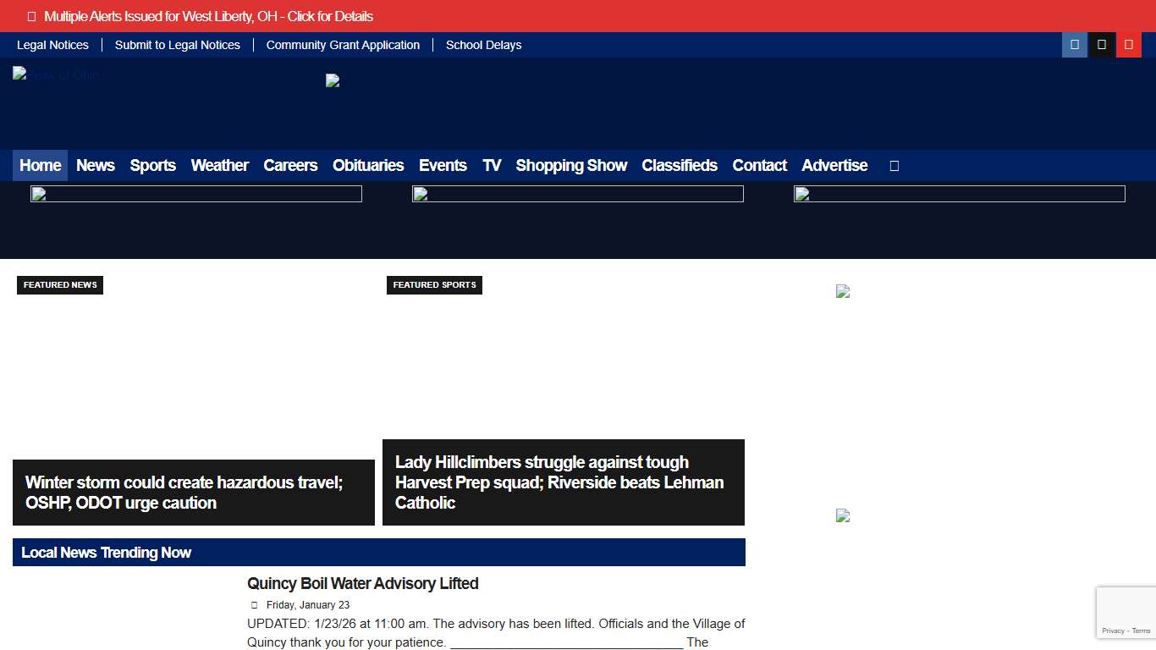Click the red social icon in top bar
Viewport: 1156px width, 650px height.
coord(1128,45)
